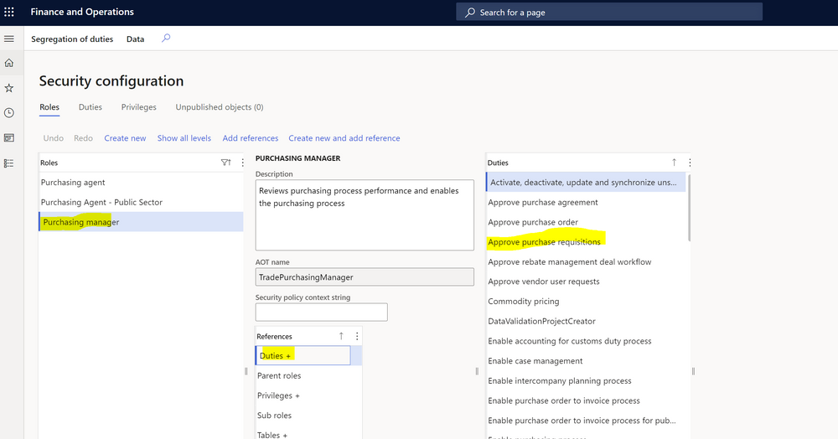Select Approve purchase order duty
838x439 pixels.
pos(586,222)
